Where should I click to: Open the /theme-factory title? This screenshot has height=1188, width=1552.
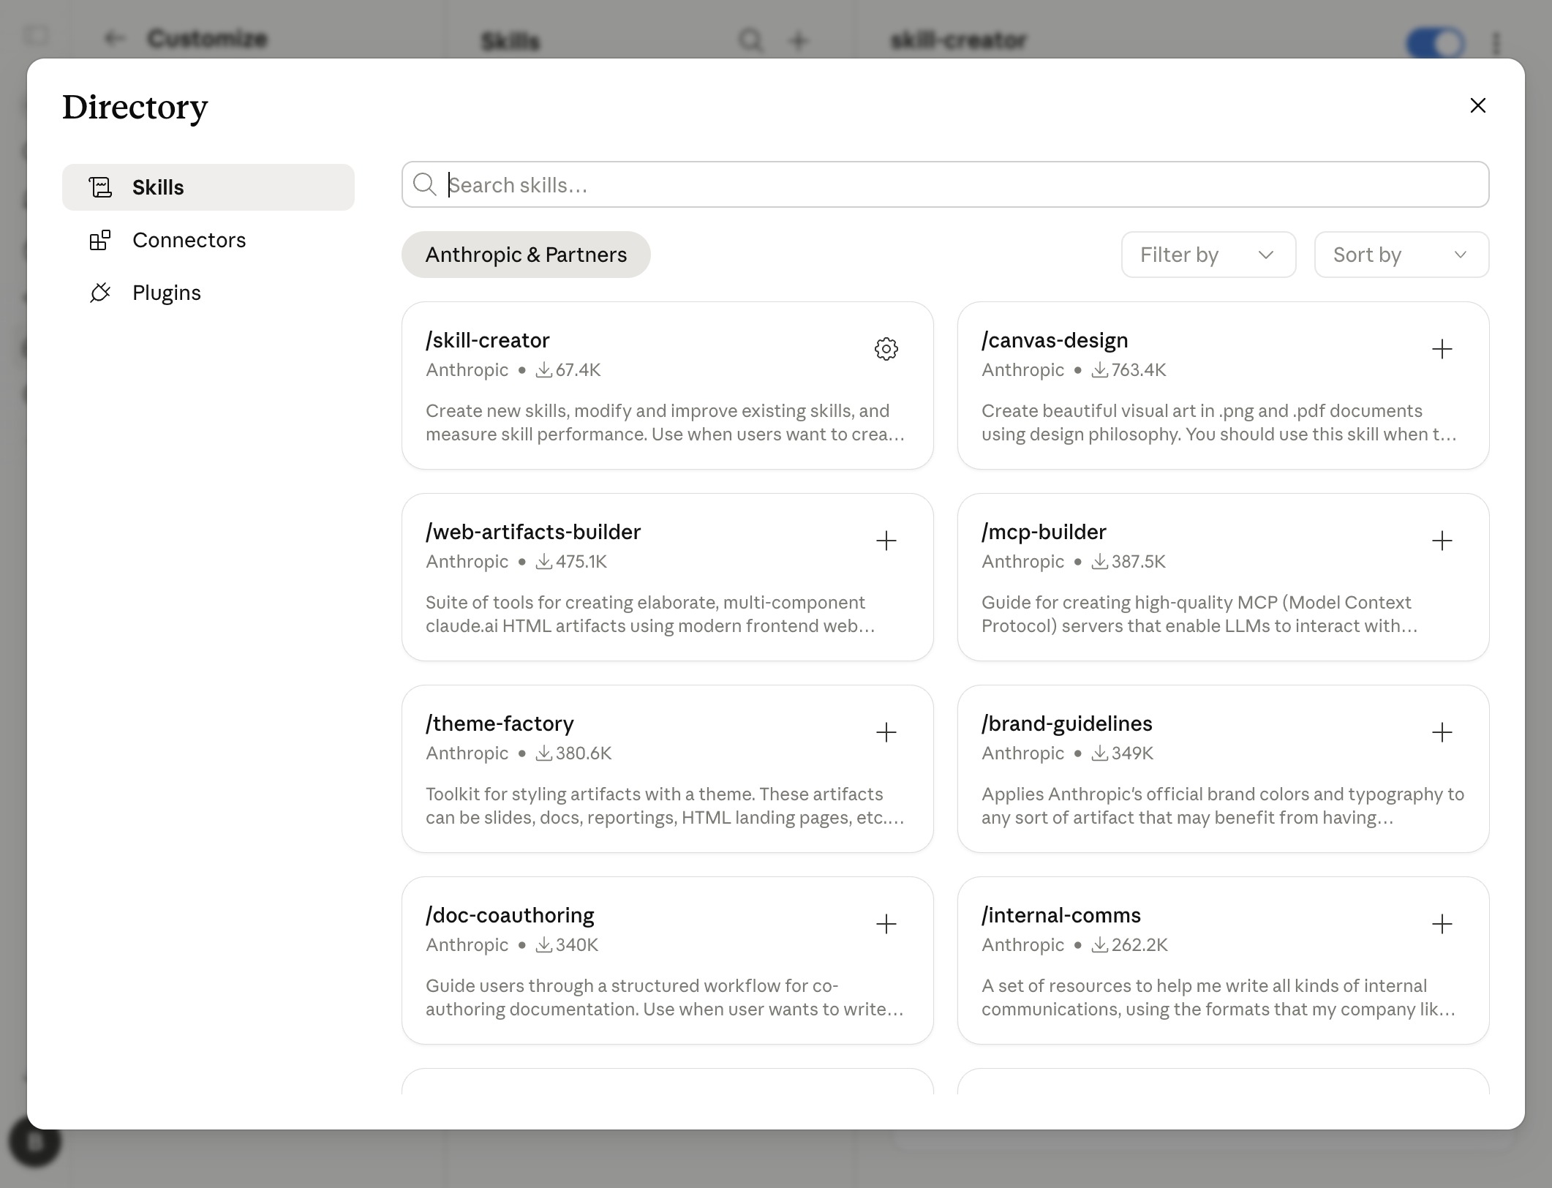[500, 723]
